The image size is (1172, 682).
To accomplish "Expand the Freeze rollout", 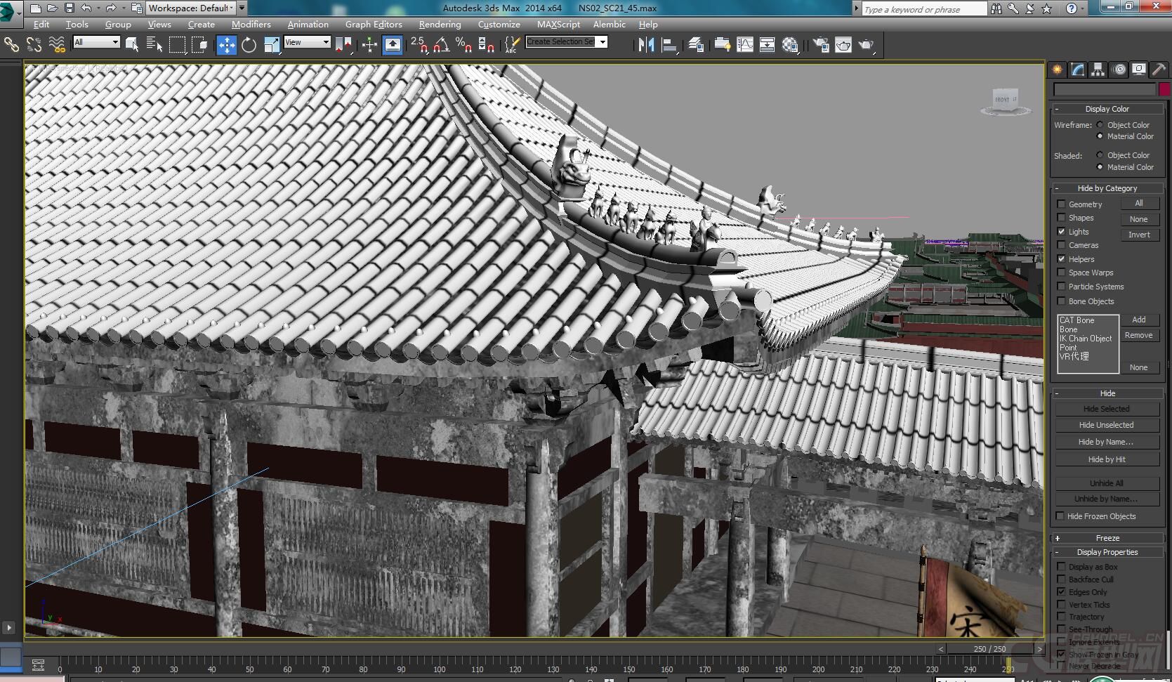I will point(1107,538).
